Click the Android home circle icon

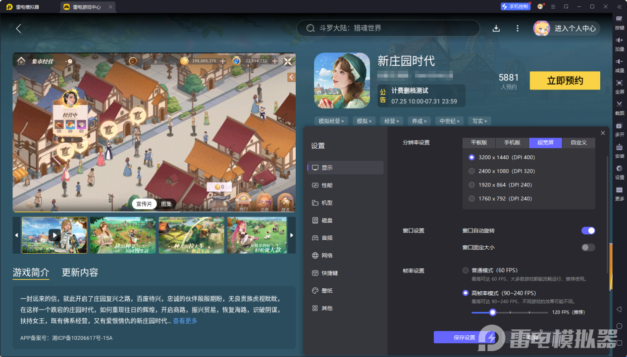[619, 326]
